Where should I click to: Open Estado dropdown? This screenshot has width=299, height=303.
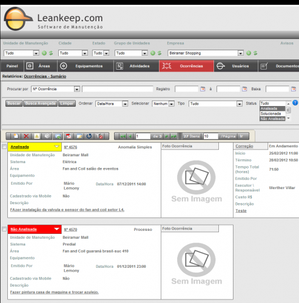pyautogui.click(x=101, y=53)
